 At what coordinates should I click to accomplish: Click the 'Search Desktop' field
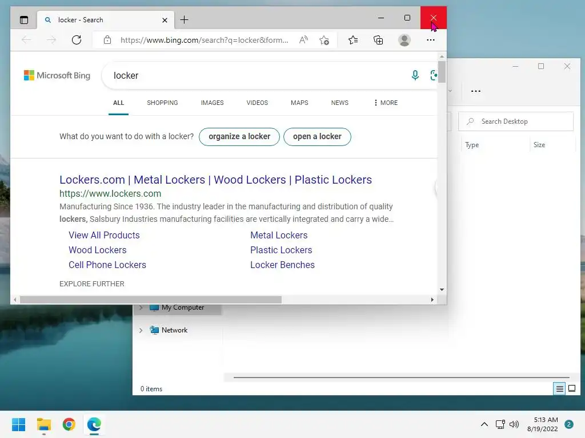[x=516, y=121]
